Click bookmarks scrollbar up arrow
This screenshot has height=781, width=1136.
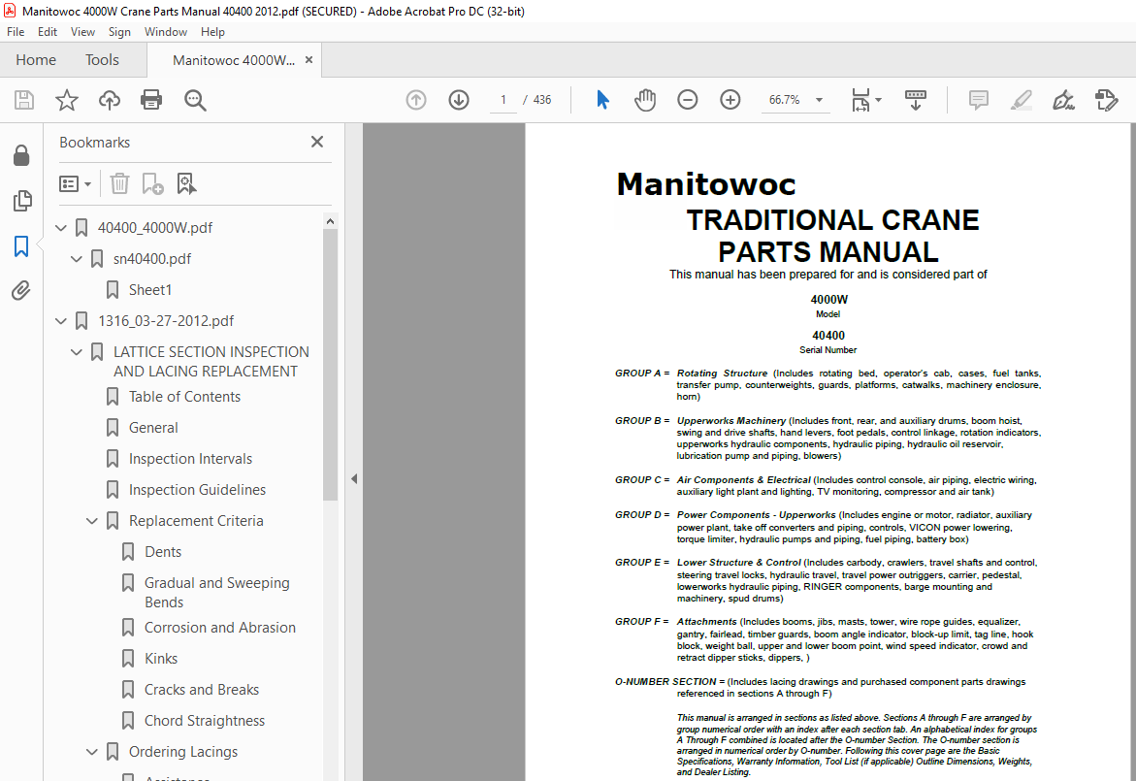[331, 221]
